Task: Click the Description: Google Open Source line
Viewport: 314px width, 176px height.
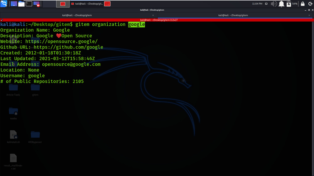Action: point(46,36)
